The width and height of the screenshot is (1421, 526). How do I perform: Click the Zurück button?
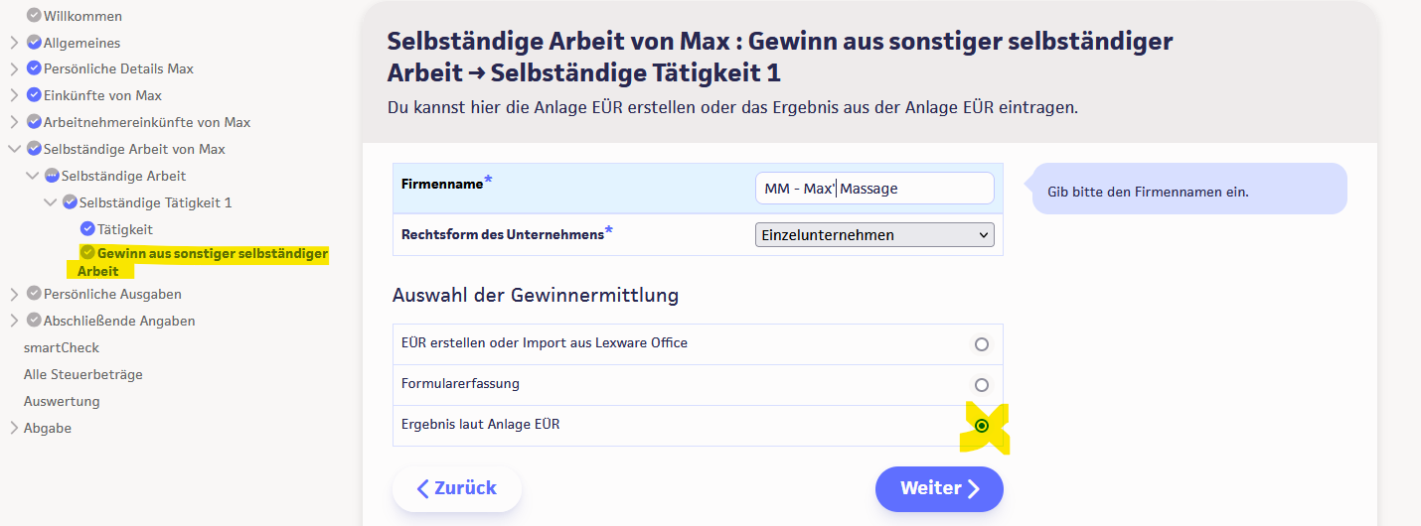tap(457, 488)
